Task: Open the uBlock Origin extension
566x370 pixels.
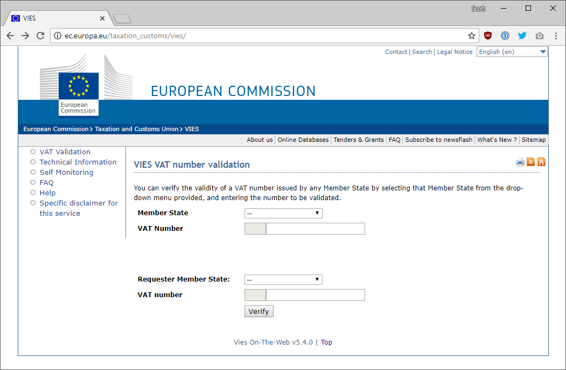Action: (487, 36)
